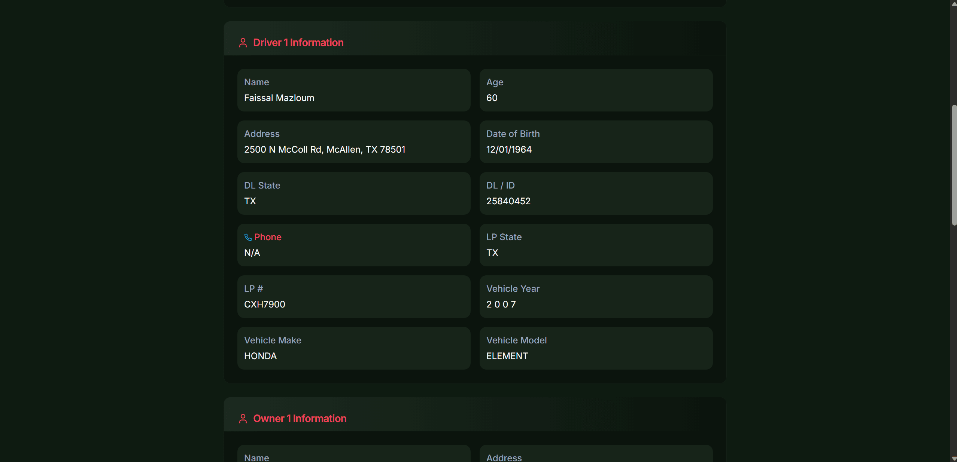Click the Owner 1 Information heading
957x462 pixels.
[300, 418]
